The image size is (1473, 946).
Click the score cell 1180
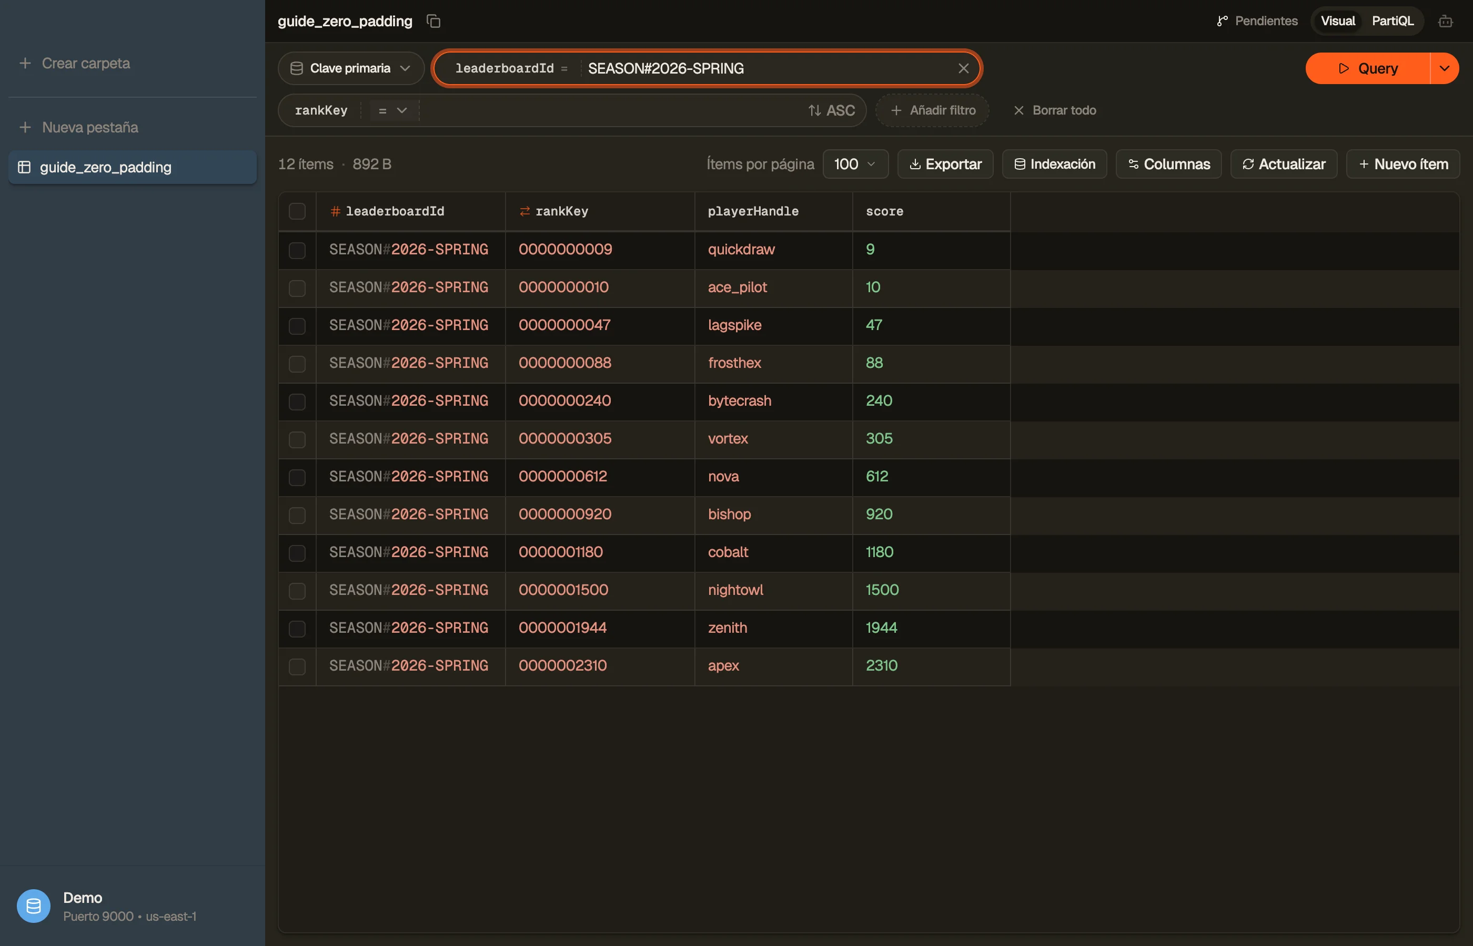(x=931, y=552)
